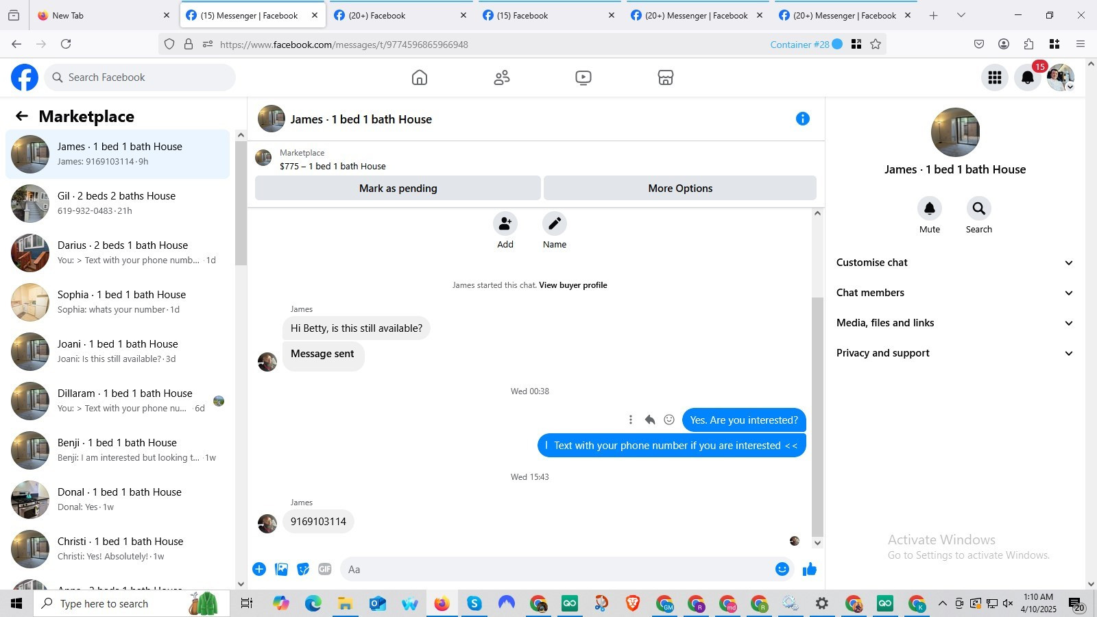Open the list all tabs dropdown
Viewport: 1097px width, 617px height.
click(x=961, y=15)
